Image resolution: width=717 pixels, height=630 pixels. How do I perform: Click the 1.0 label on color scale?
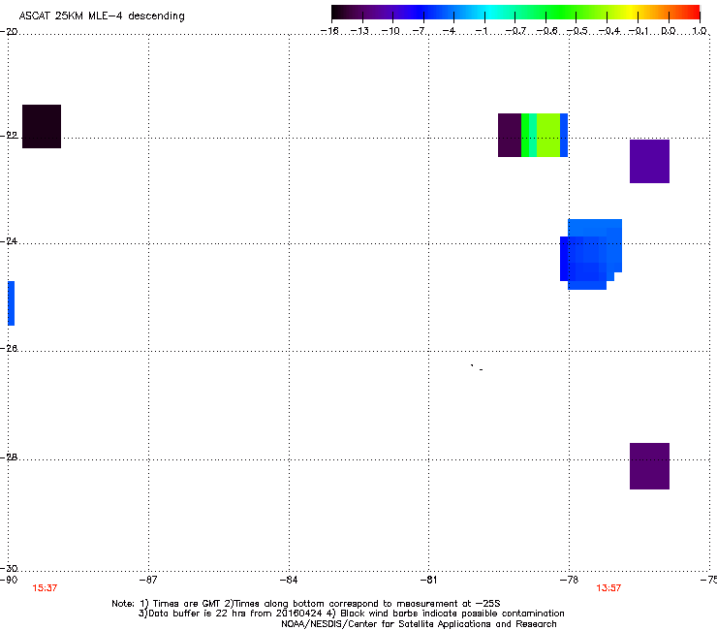coord(700,31)
